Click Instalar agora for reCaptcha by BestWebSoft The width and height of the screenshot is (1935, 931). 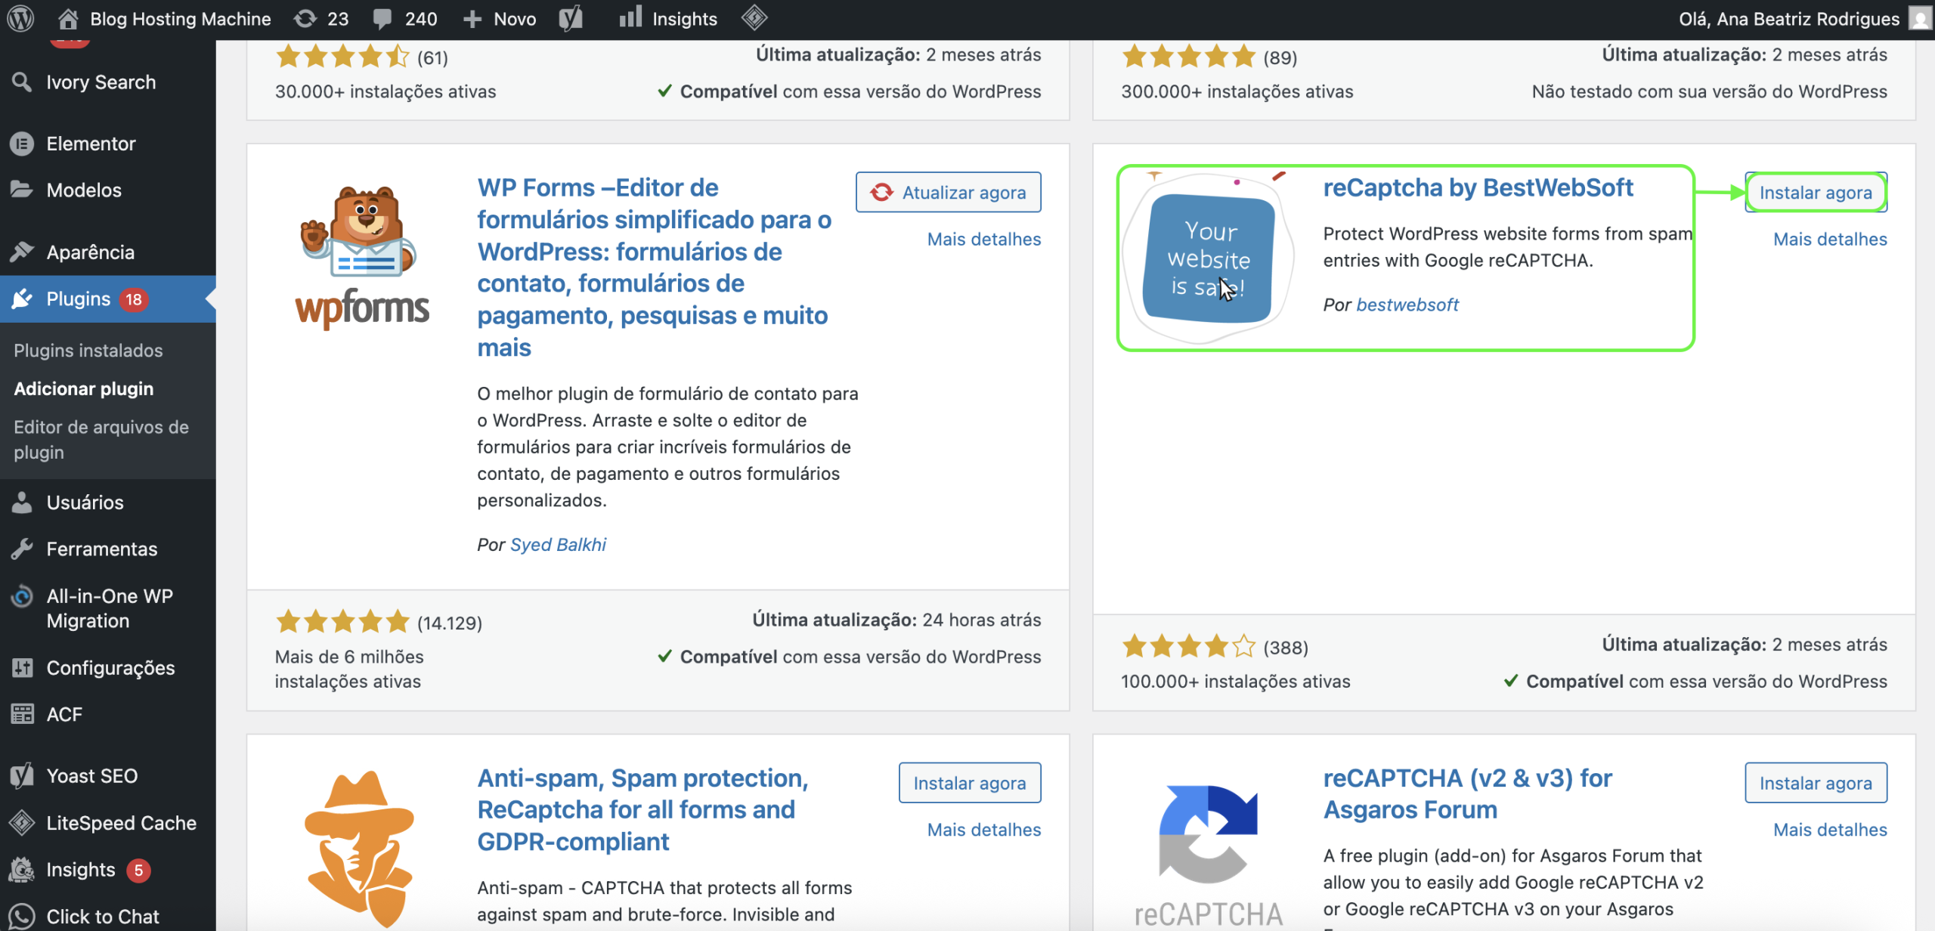(1816, 192)
